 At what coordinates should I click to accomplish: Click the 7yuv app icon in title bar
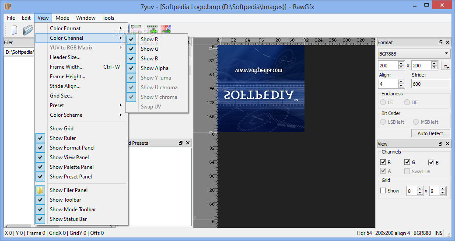8,7
